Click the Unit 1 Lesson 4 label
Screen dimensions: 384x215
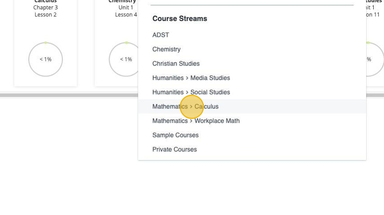tap(126, 11)
